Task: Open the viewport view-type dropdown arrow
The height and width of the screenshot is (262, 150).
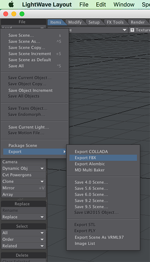Action: coord(124,30)
